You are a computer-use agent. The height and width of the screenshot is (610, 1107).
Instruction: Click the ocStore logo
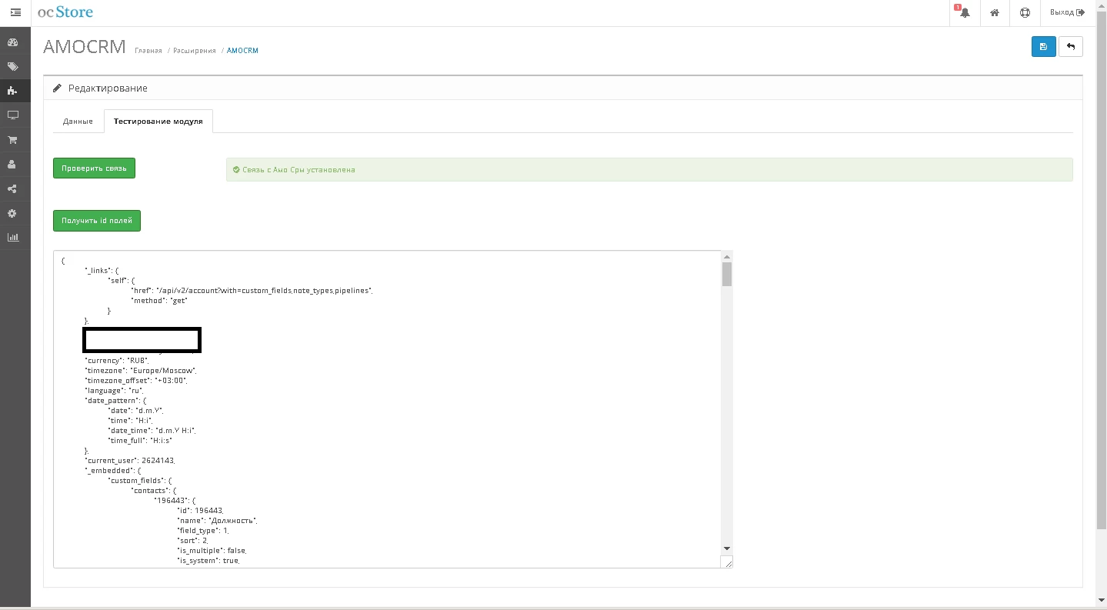[65, 12]
